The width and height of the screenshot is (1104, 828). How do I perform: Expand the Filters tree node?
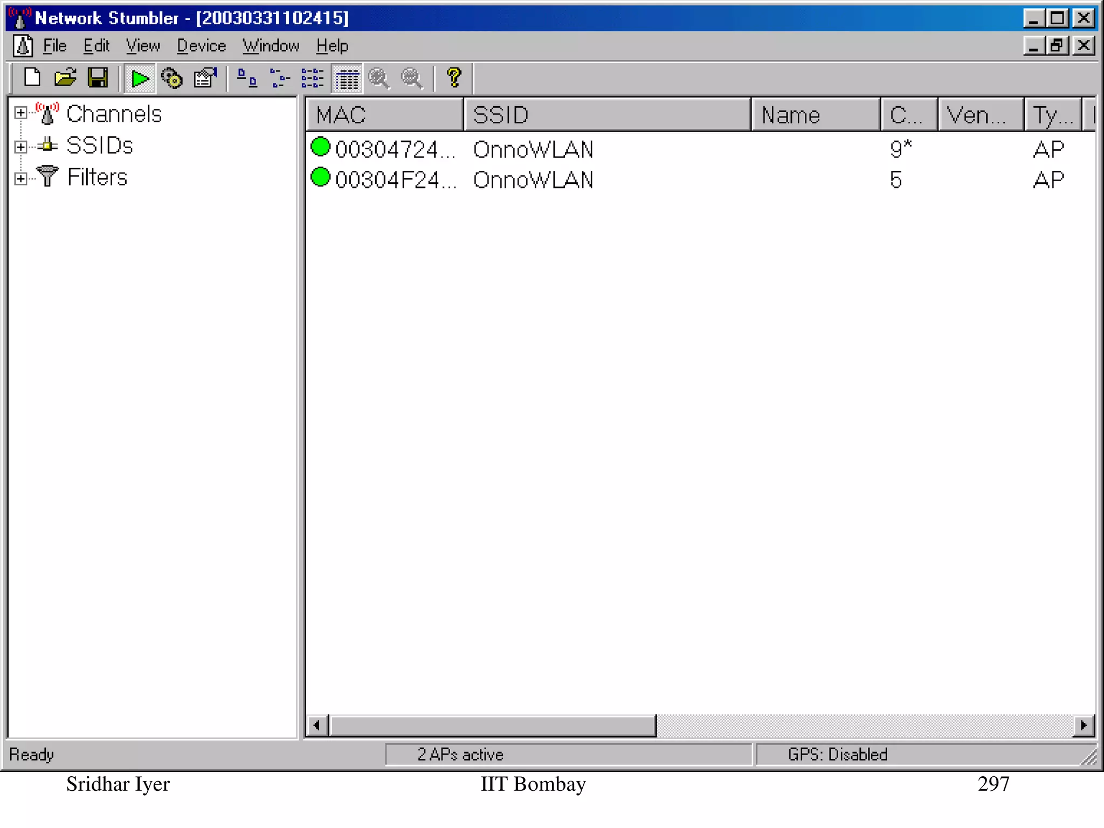coord(20,178)
